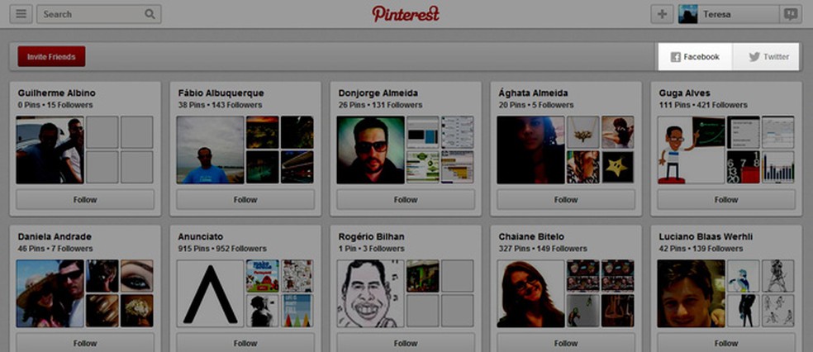Click '20 Pins • 5 Followers' text
The width and height of the screenshot is (813, 352).
(535, 105)
